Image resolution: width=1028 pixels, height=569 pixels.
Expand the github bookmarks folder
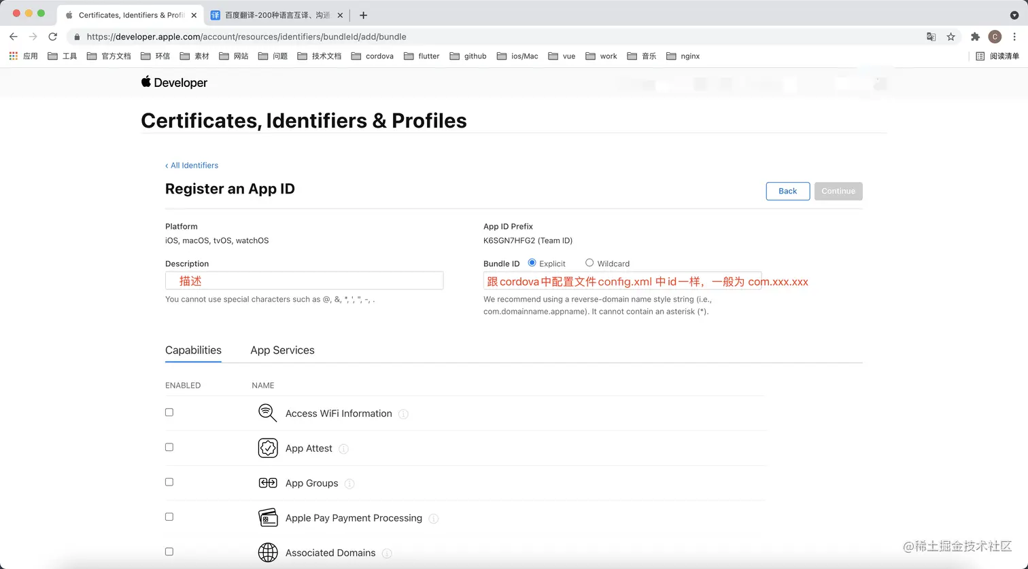click(x=468, y=56)
